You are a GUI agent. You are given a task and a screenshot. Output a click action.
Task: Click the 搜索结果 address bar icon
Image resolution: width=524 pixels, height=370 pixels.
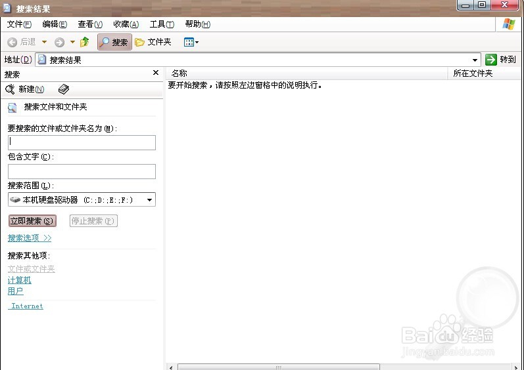(42, 60)
